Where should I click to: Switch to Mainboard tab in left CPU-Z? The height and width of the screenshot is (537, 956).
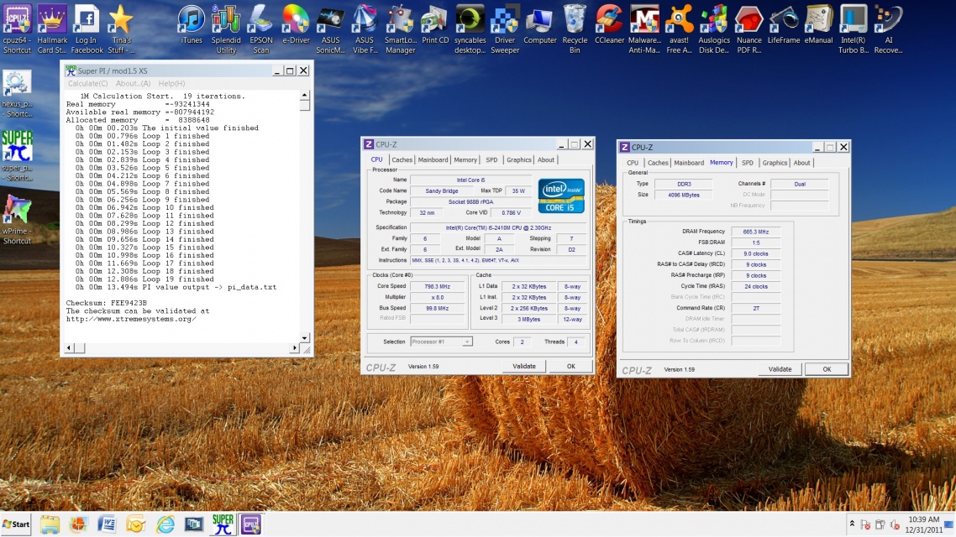[x=433, y=159]
